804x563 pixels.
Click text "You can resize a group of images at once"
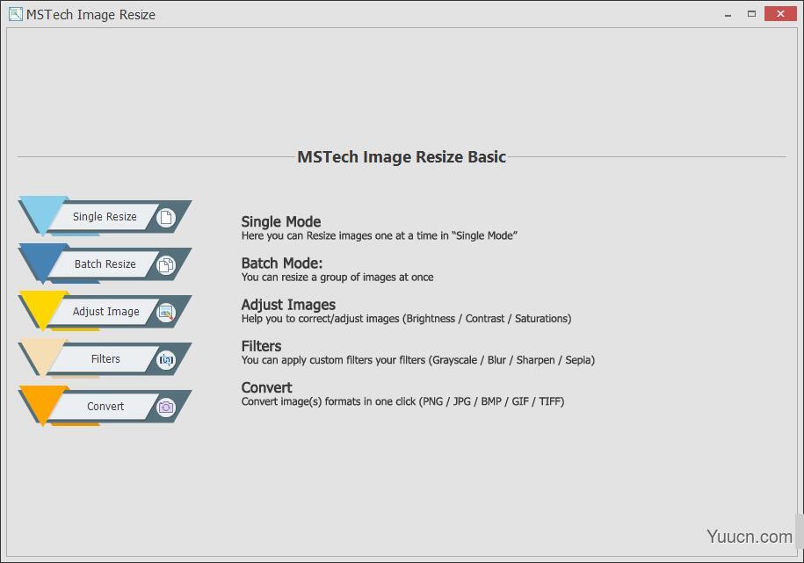pos(337,278)
